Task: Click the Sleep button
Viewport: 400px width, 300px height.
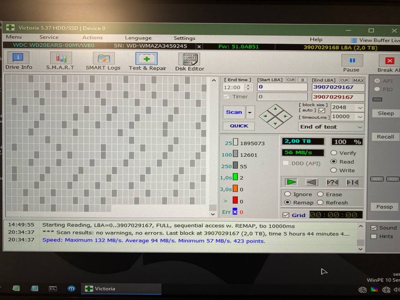Action: (385, 113)
